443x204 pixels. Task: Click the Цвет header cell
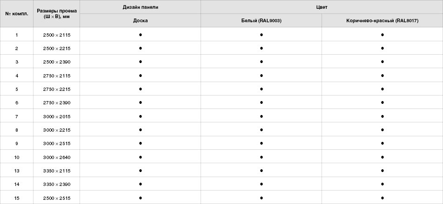(x=322, y=7)
